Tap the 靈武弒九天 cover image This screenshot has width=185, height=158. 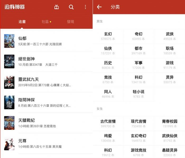tap(9, 82)
